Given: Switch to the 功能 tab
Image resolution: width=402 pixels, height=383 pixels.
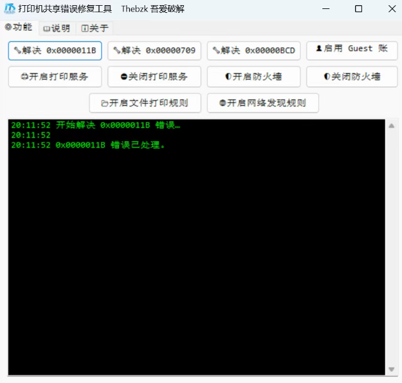Looking at the screenshot, I should click(19, 28).
